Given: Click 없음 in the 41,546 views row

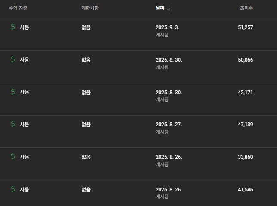Looking at the screenshot, I should pyautogui.click(x=86, y=189).
